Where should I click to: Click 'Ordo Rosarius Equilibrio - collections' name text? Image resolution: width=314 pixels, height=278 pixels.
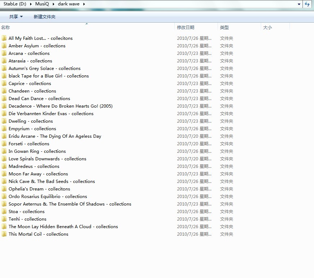[48, 197]
